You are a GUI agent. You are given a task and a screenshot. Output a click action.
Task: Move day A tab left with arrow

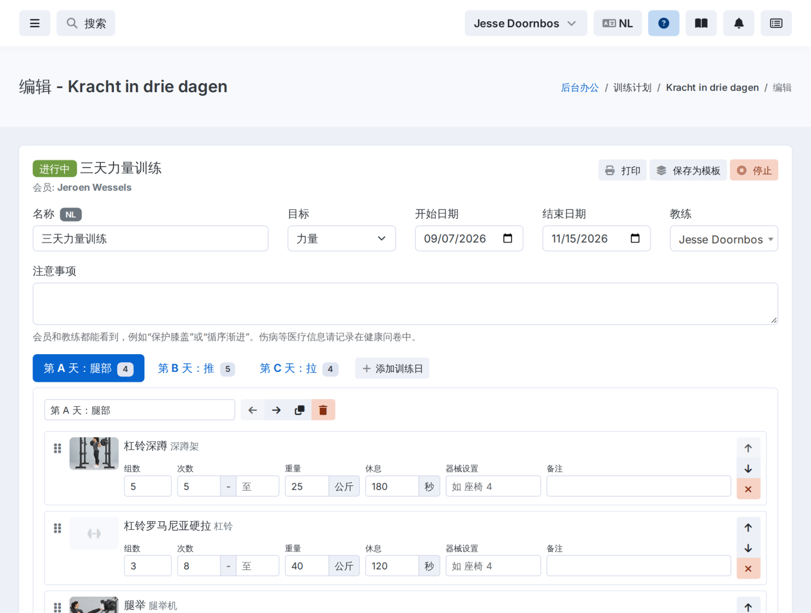click(x=252, y=410)
